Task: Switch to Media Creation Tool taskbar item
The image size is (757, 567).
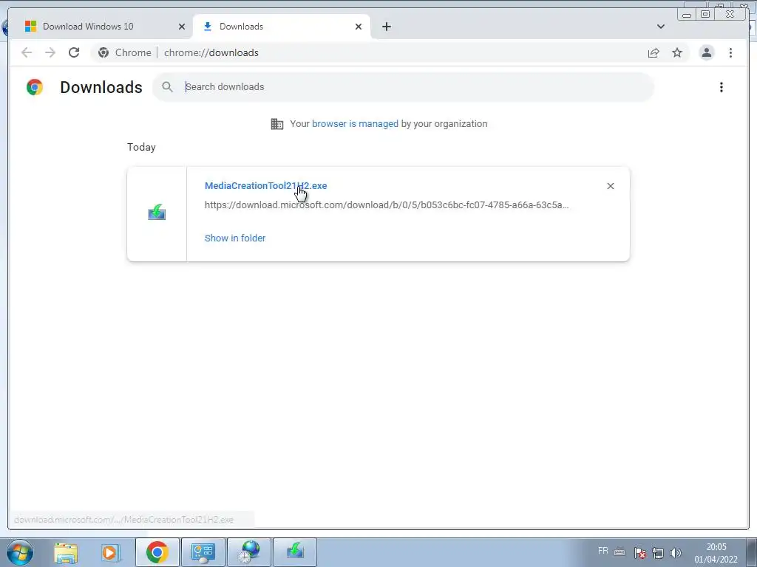Action: pos(295,552)
